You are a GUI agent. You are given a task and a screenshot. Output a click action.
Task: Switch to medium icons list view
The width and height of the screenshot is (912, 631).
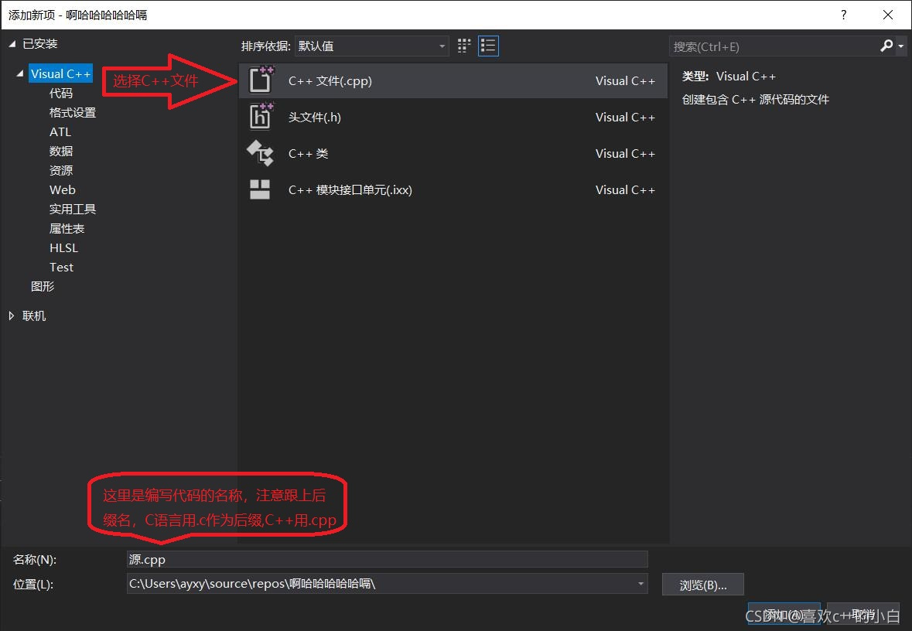(488, 46)
